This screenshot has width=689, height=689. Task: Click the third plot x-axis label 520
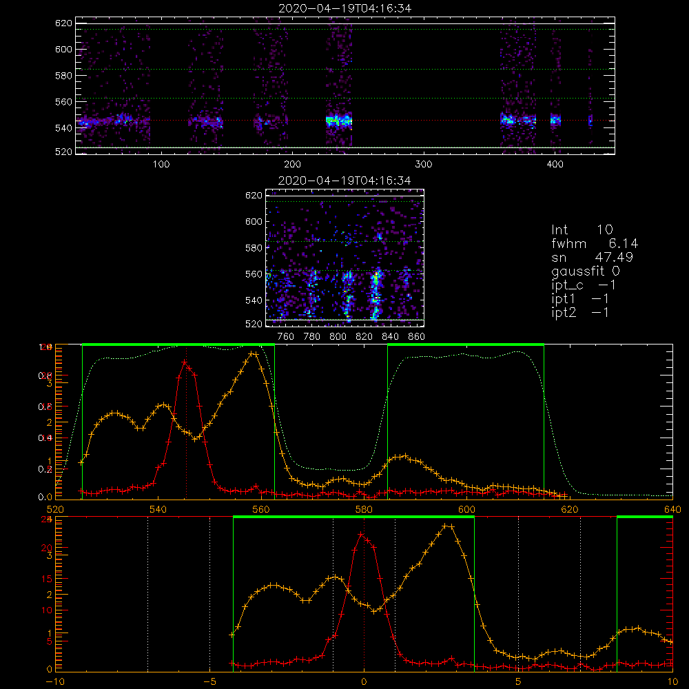tap(55, 509)
